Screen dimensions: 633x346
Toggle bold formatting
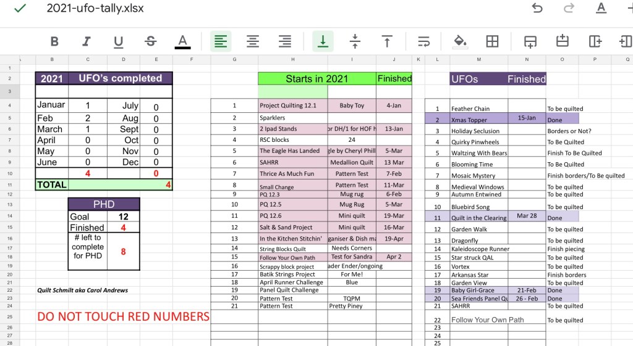(x=54, y=41)
